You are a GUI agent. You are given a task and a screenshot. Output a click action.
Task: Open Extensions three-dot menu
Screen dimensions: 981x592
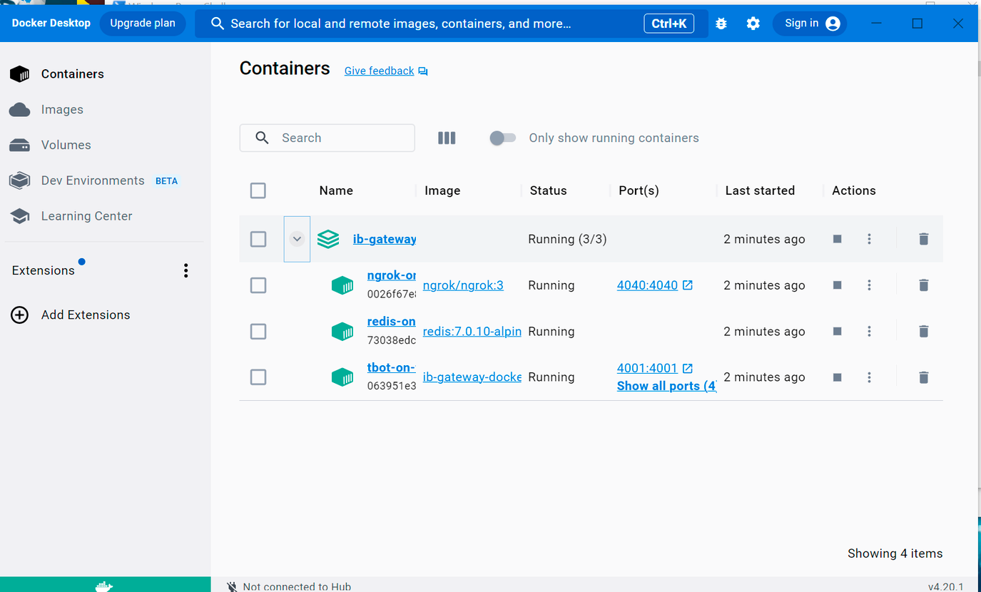click(186, 270)
